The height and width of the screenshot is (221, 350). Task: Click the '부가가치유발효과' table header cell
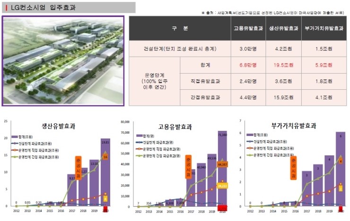point(324,28)
